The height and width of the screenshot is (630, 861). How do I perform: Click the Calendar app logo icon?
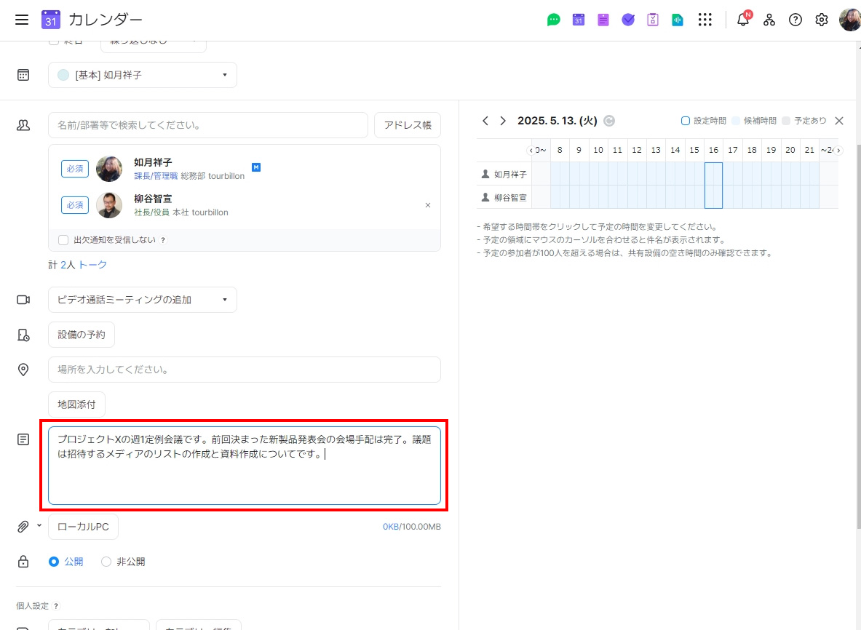click(x=50, y=20)
